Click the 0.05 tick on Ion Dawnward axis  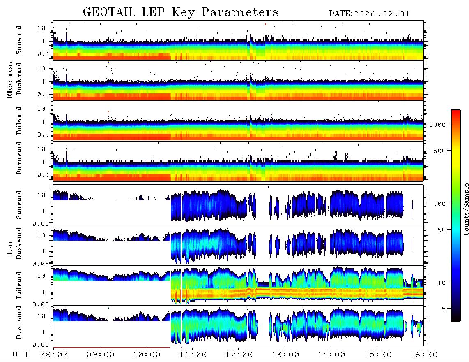tap(41, 345)
